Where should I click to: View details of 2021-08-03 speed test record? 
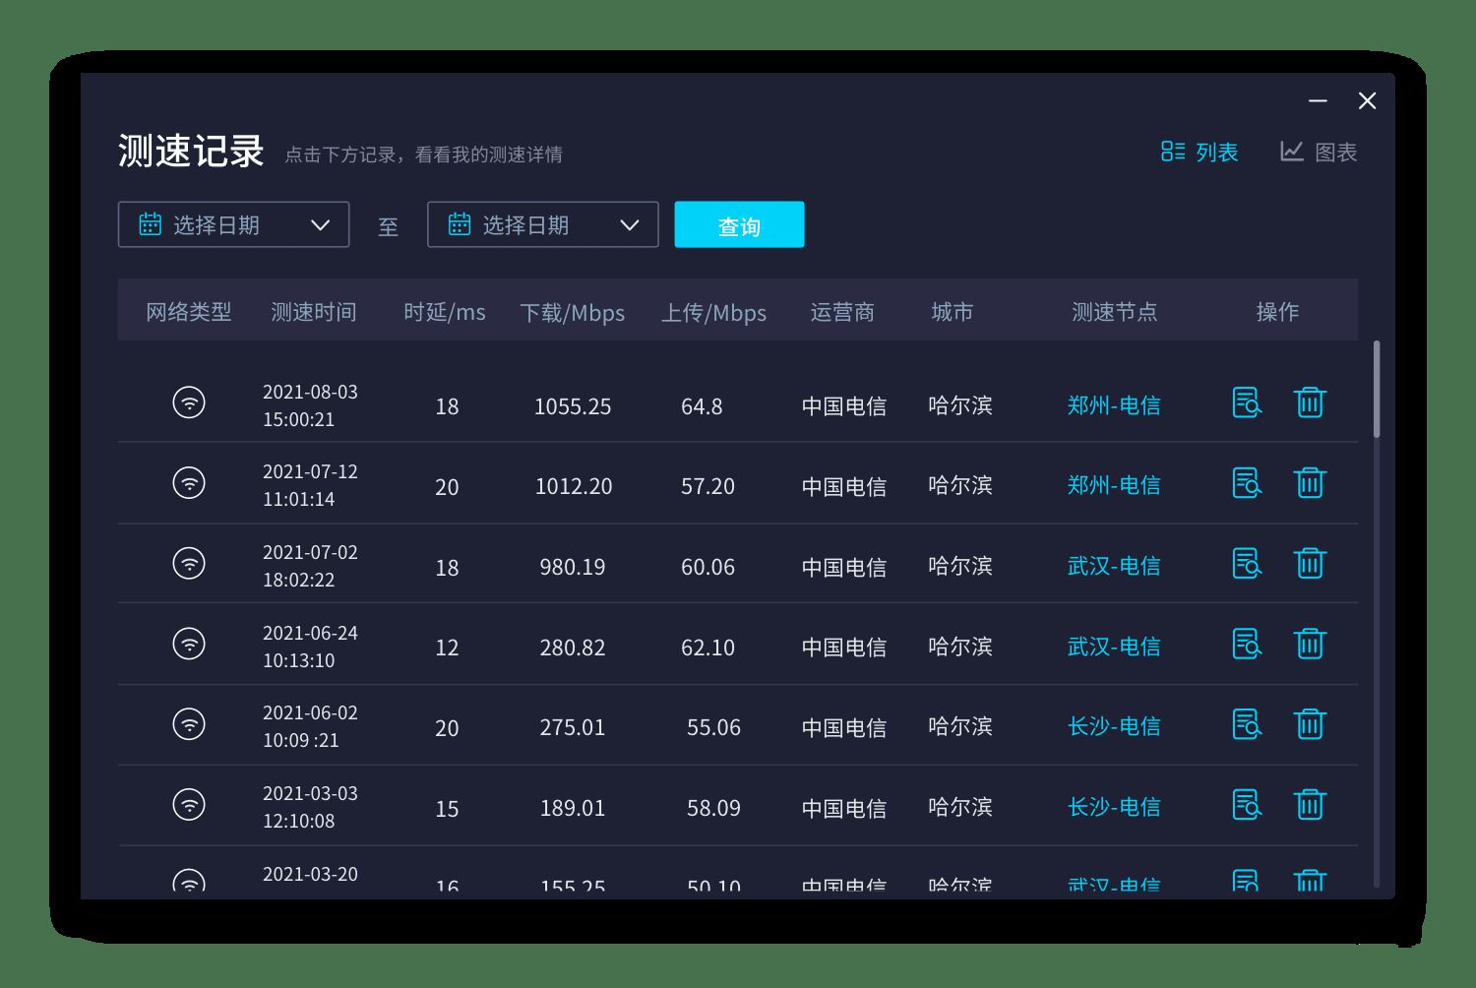[1247, 402]
